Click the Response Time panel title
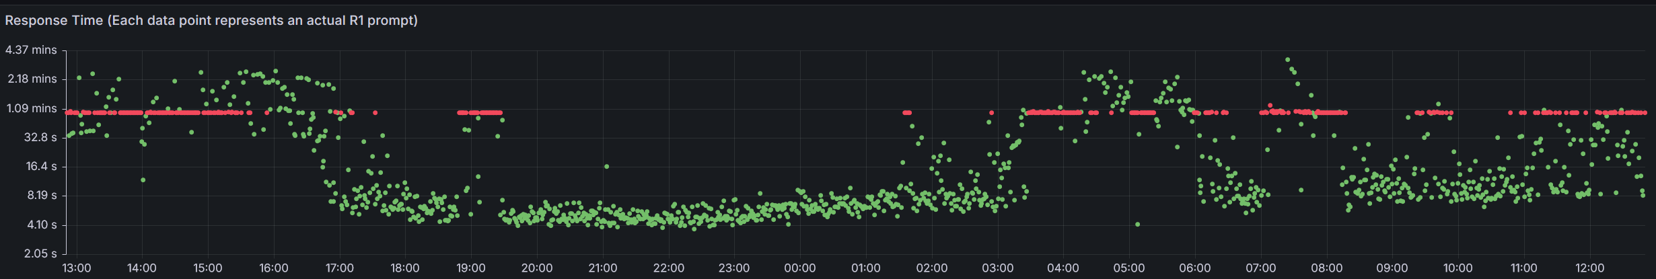 (x=211, y=20)
